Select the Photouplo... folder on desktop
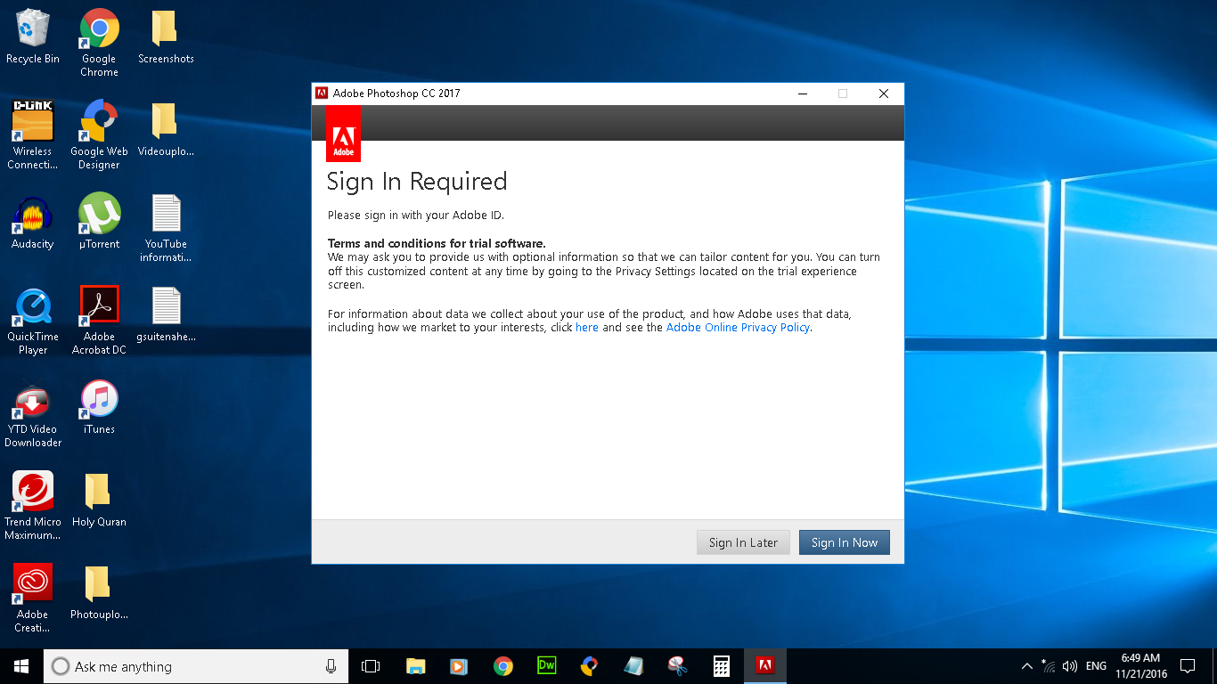 pos(99,592)
